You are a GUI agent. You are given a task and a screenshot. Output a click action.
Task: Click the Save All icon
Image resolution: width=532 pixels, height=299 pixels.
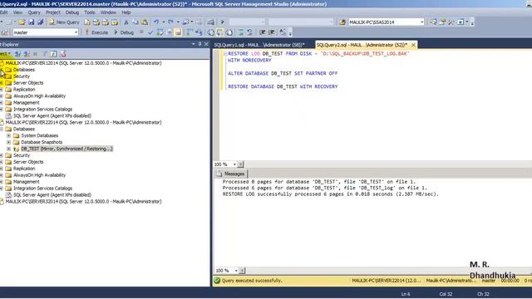40,22
